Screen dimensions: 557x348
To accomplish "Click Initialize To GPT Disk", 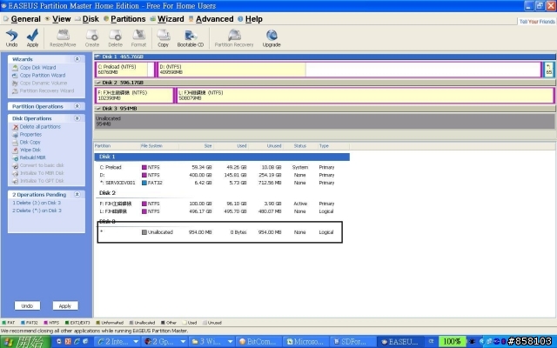I will tap(38, 181).
